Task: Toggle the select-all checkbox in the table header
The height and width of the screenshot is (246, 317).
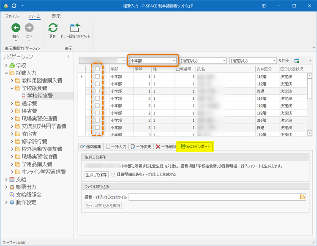Action: [97, 69]
